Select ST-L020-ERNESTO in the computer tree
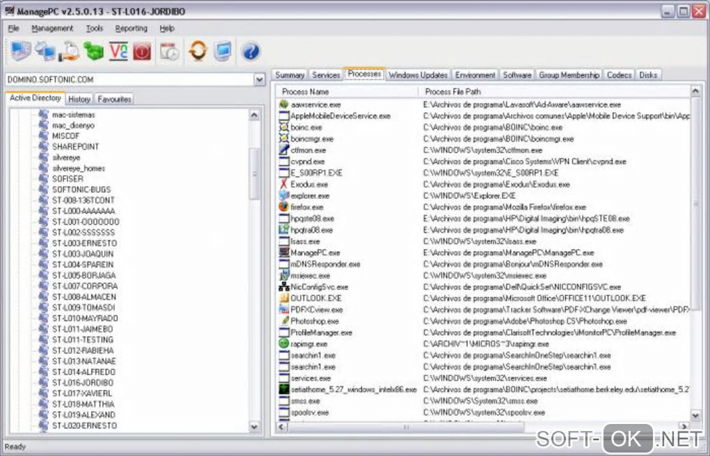The height and width of the screenshot is (456, 710). pos(85,425)
